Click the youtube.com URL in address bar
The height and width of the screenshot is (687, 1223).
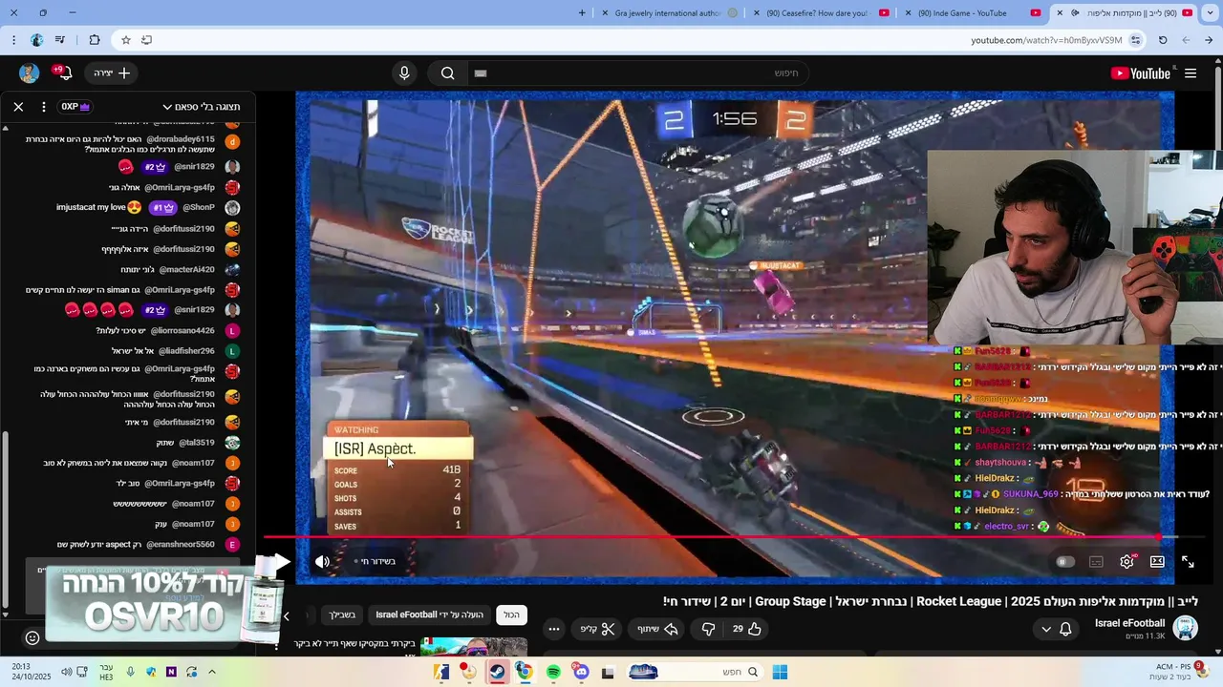click(1046, 40)
